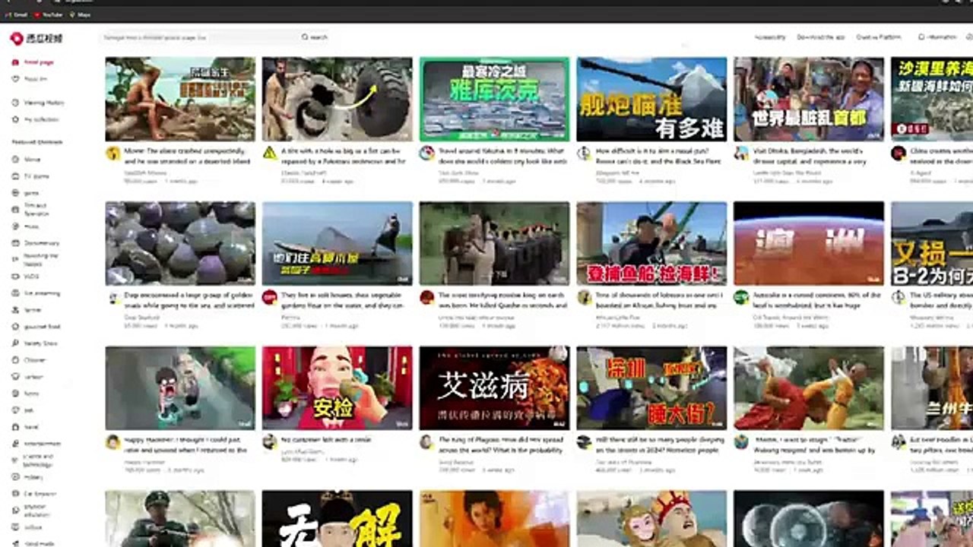Open the Creative Platform link

pyautogui.click(x=879, y=37)
